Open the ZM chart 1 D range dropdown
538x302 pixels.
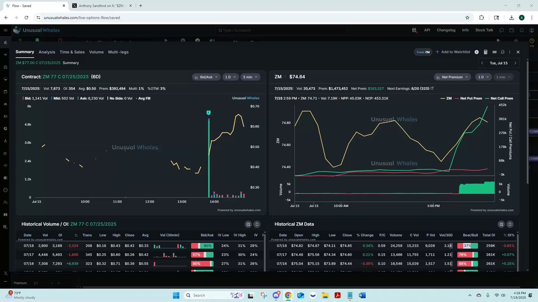483,77
